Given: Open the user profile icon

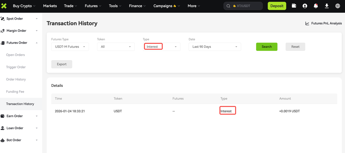Looking at the screenshot, I should [305, 6].
